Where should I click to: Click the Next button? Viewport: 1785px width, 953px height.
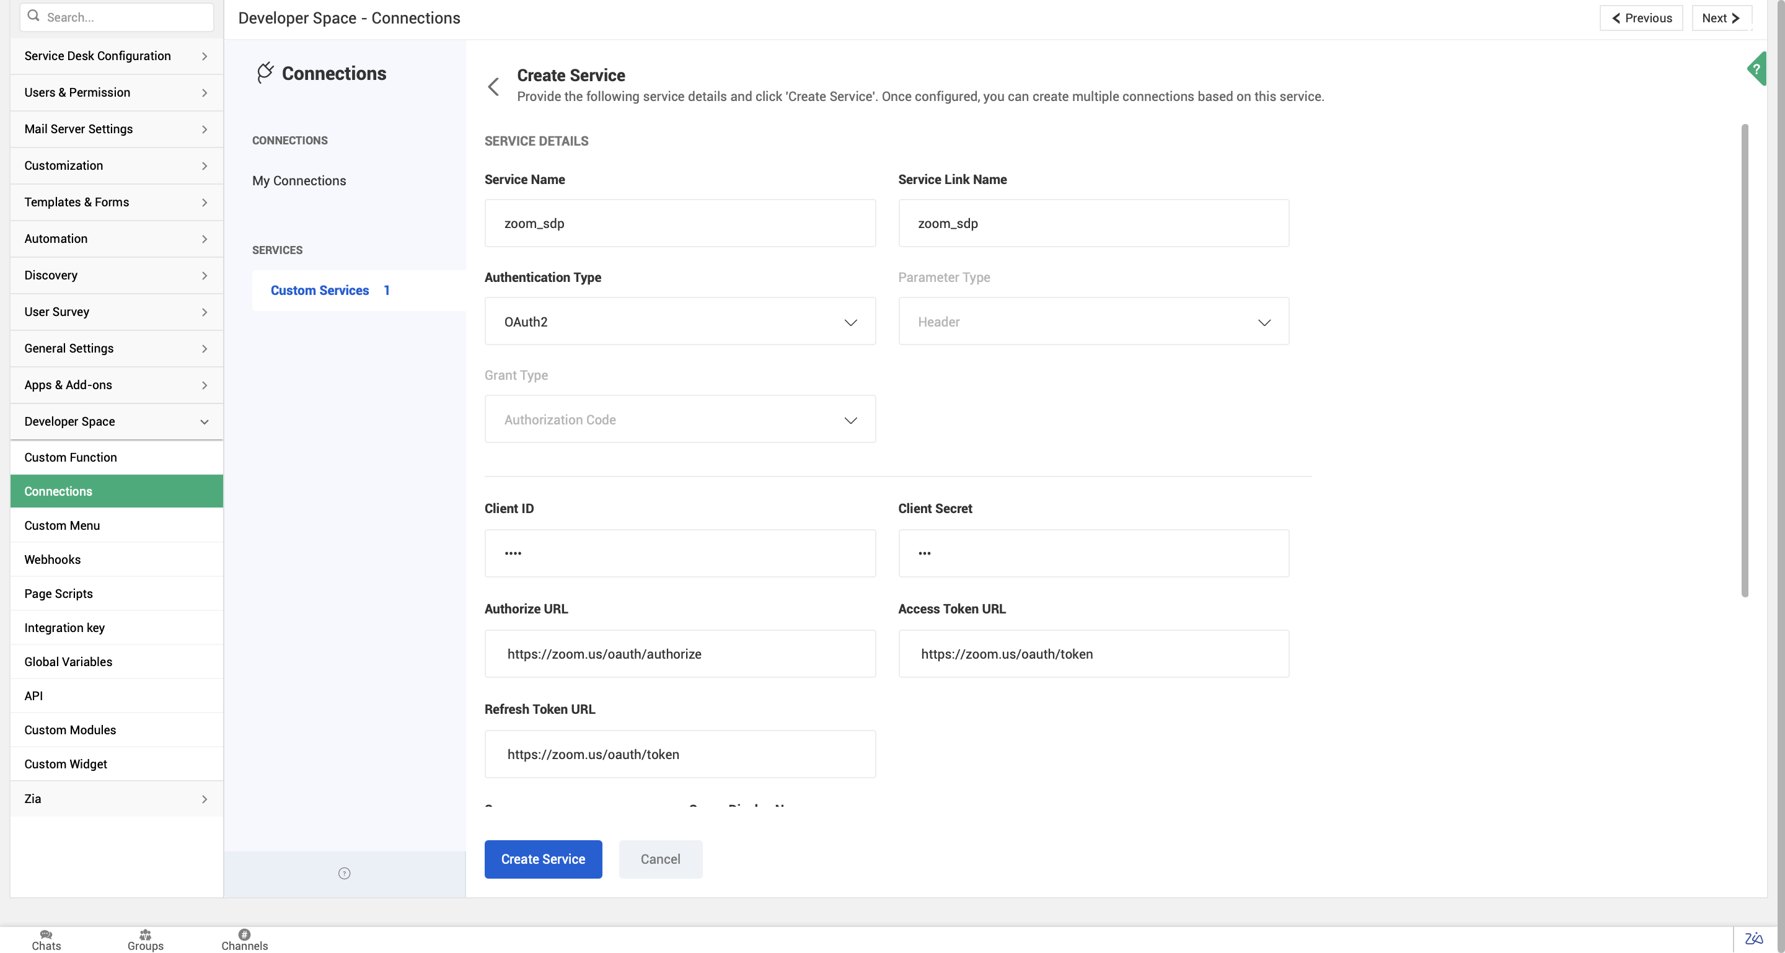(x=1721, y=18)
